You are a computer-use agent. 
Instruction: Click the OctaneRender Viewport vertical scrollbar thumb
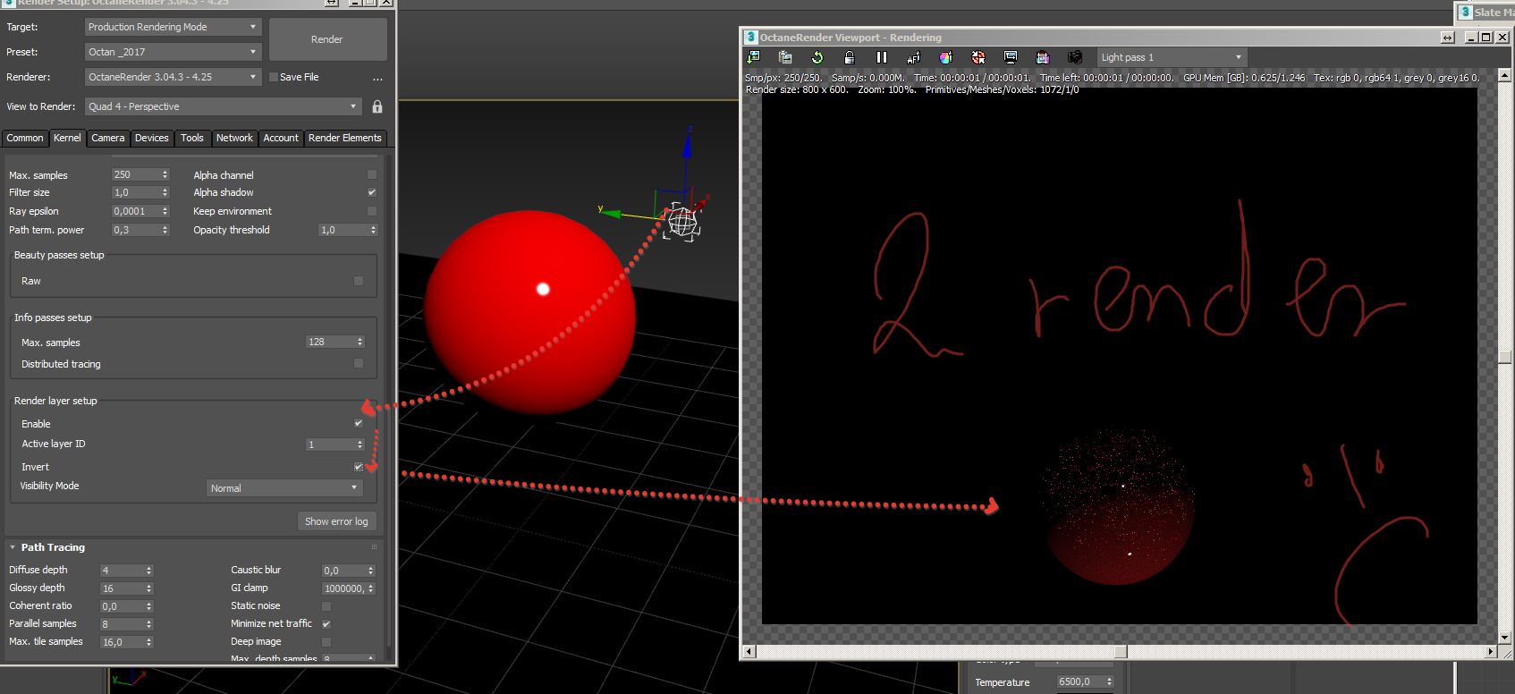pyautogui.click(x=1504, y=357)
